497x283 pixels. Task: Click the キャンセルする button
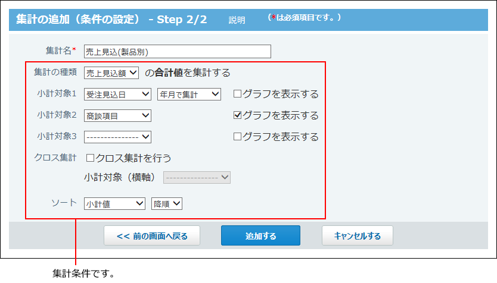pos(357,235)
